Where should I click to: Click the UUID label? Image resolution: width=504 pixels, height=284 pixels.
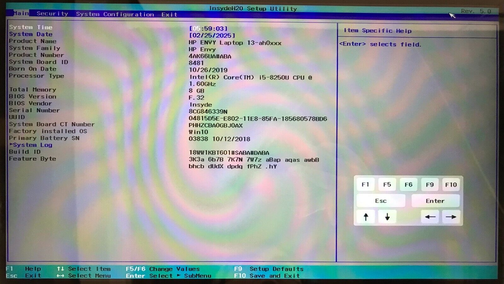click(17, 117)
